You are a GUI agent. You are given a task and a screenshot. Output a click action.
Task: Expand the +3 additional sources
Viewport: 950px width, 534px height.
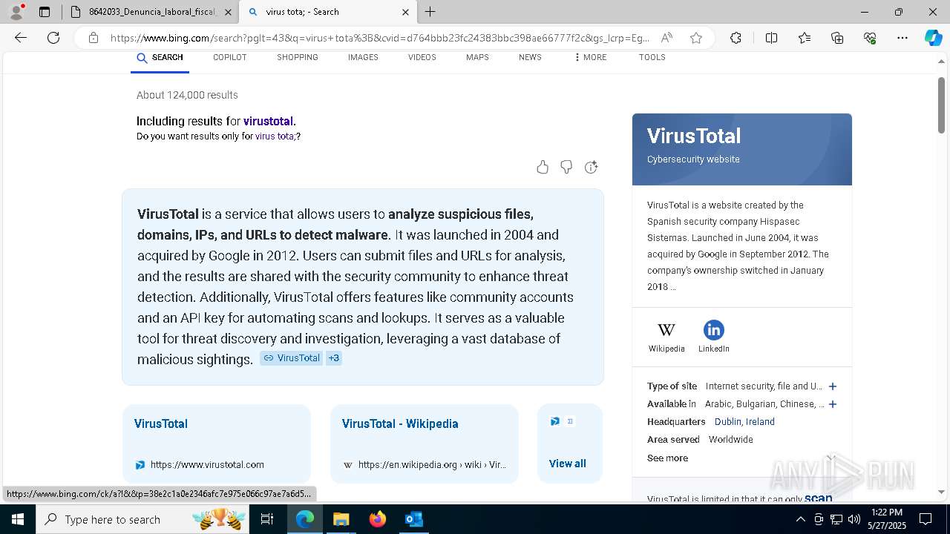click(x=334, y=358)
